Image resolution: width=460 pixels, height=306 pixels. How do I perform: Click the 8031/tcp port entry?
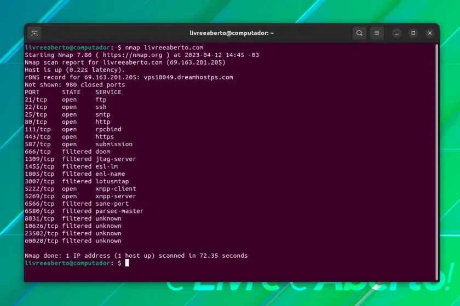click(x=39, y=218)
